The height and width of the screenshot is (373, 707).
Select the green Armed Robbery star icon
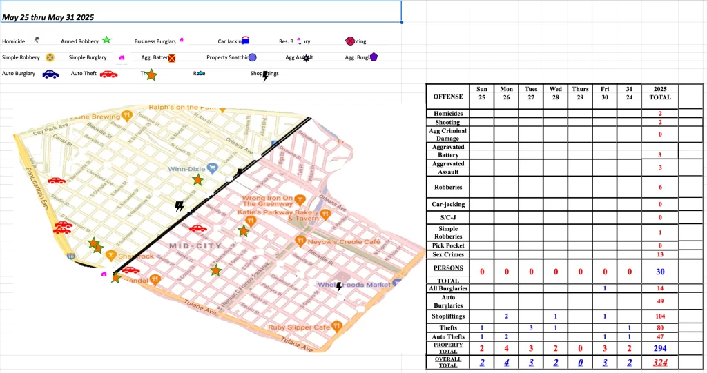pos(106,40)
